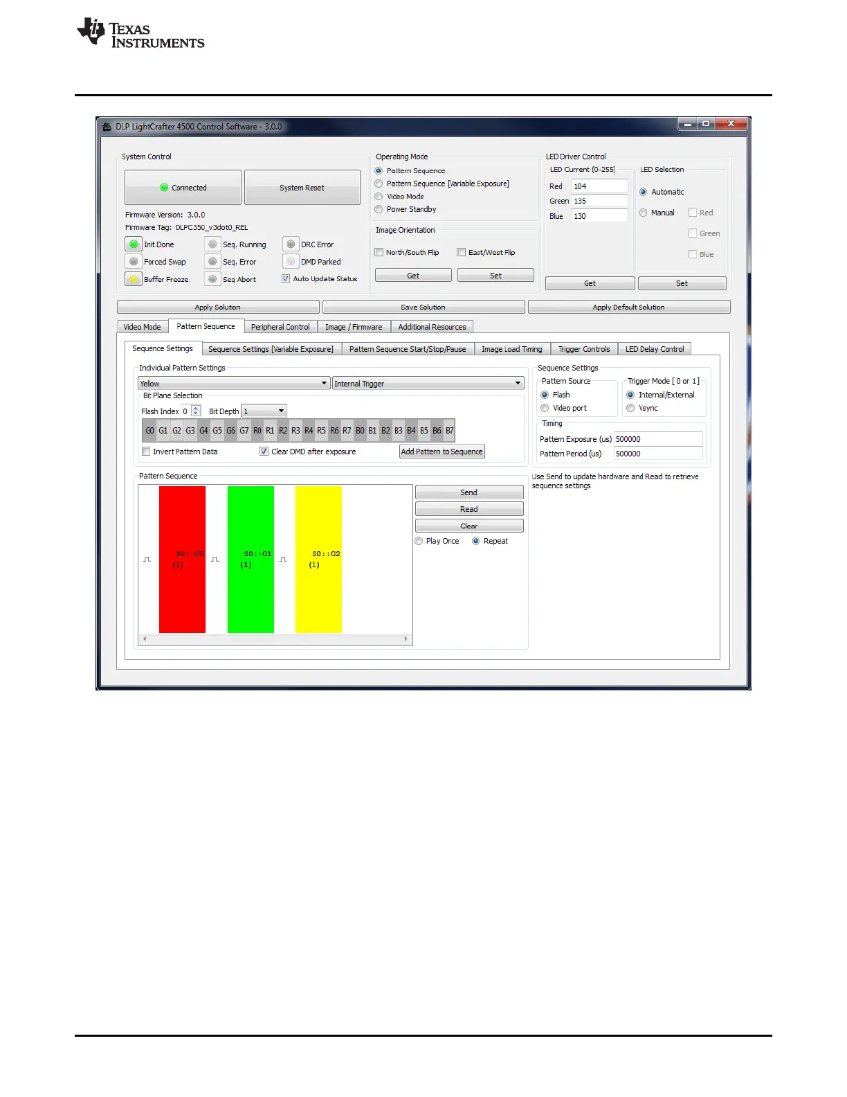Image resolution: width=847 pixels, height=1097 pixels.
Task: Toggle Clear DMD after exposure
Action: coord(264,452)
